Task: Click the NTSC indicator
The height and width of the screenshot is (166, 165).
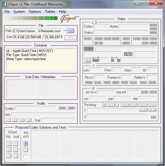Action: tap(152, 82)
